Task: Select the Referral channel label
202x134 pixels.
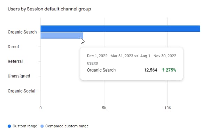Action: (15, 61)
